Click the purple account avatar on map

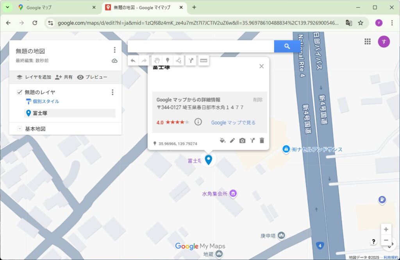384,41
